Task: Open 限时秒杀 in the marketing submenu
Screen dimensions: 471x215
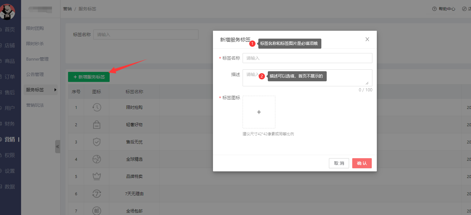Action: (35, 44)
